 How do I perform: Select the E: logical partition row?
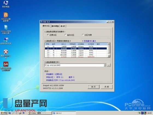[x=76, y=51]
